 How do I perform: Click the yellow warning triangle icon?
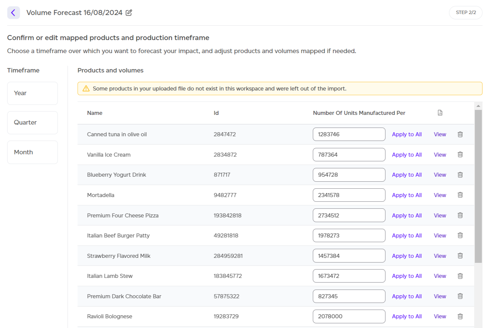pos(86,89)
